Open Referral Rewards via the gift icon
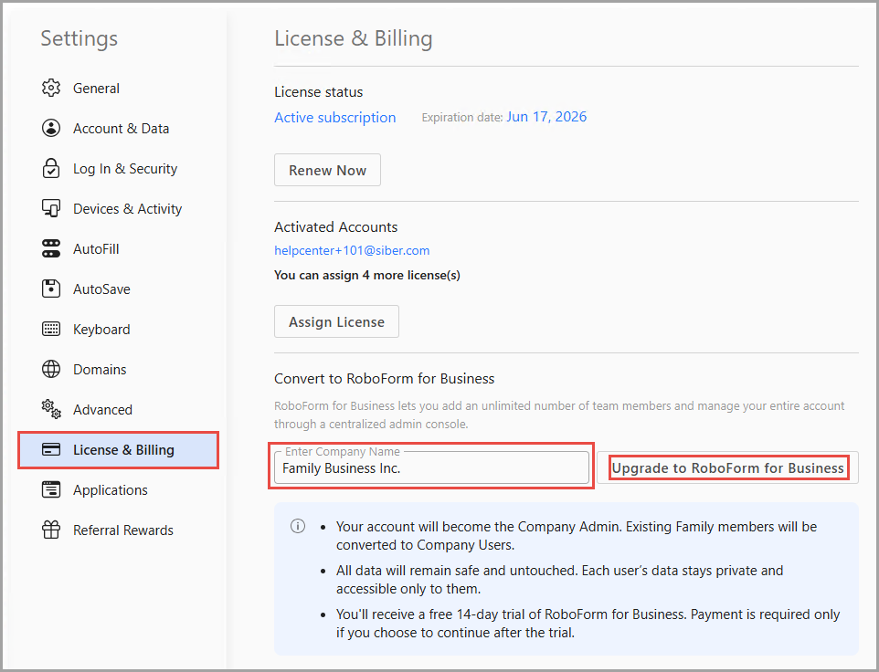Screen dimensions: 879x672 pyautogui.click(x=52, y=530)
